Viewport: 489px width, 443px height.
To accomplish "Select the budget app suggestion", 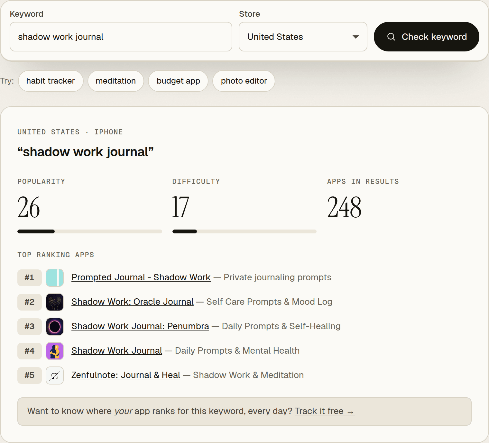I will 178,81.
